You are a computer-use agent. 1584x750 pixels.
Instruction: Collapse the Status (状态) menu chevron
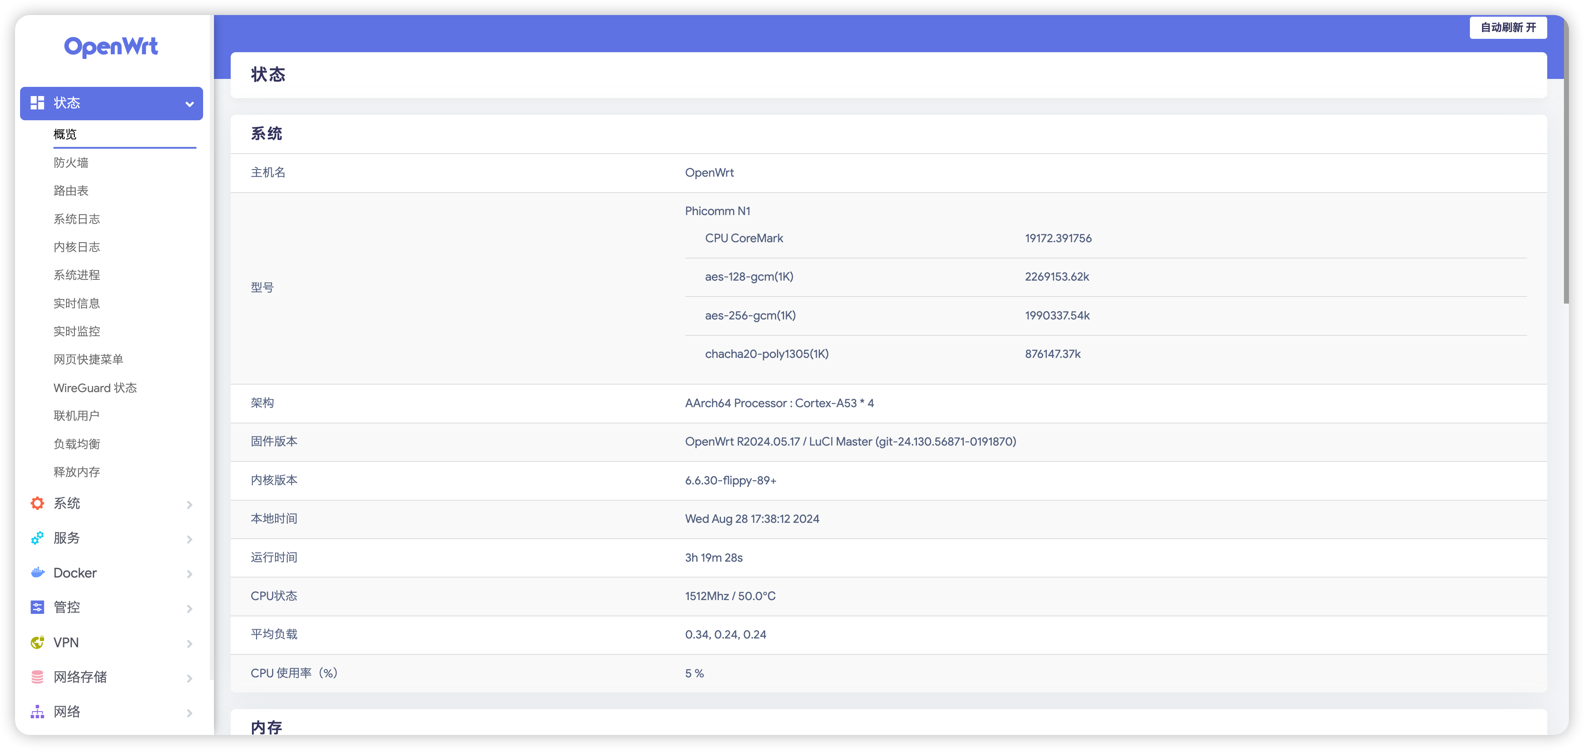coord(189,104)
